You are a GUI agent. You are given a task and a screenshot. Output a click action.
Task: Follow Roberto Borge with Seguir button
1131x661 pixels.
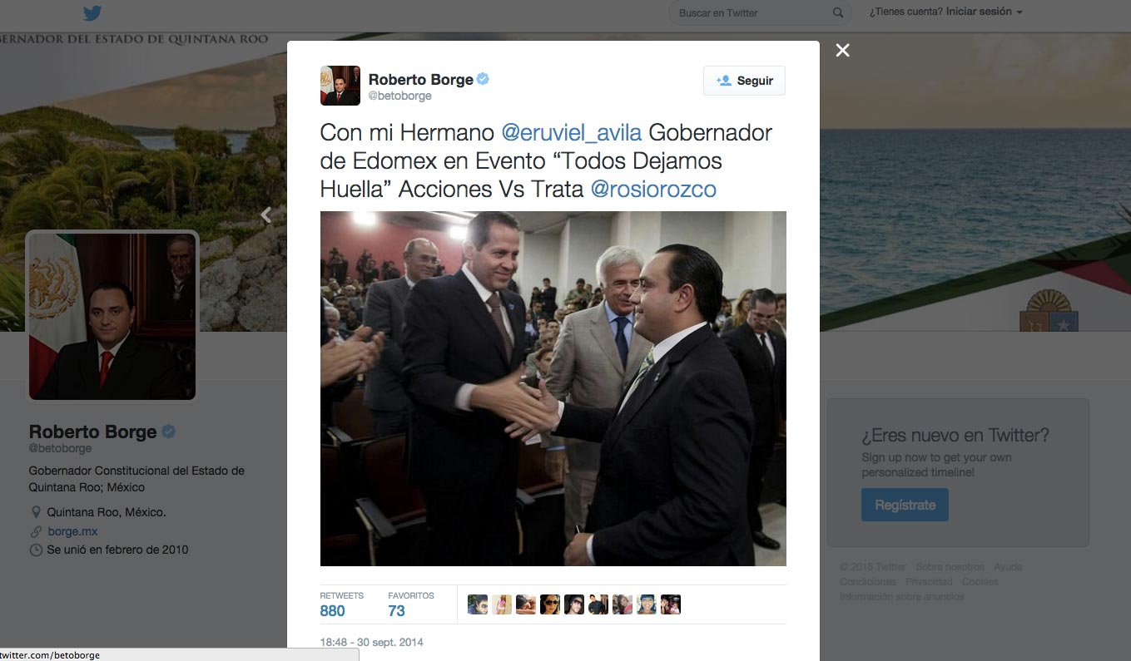click(744, 81)
